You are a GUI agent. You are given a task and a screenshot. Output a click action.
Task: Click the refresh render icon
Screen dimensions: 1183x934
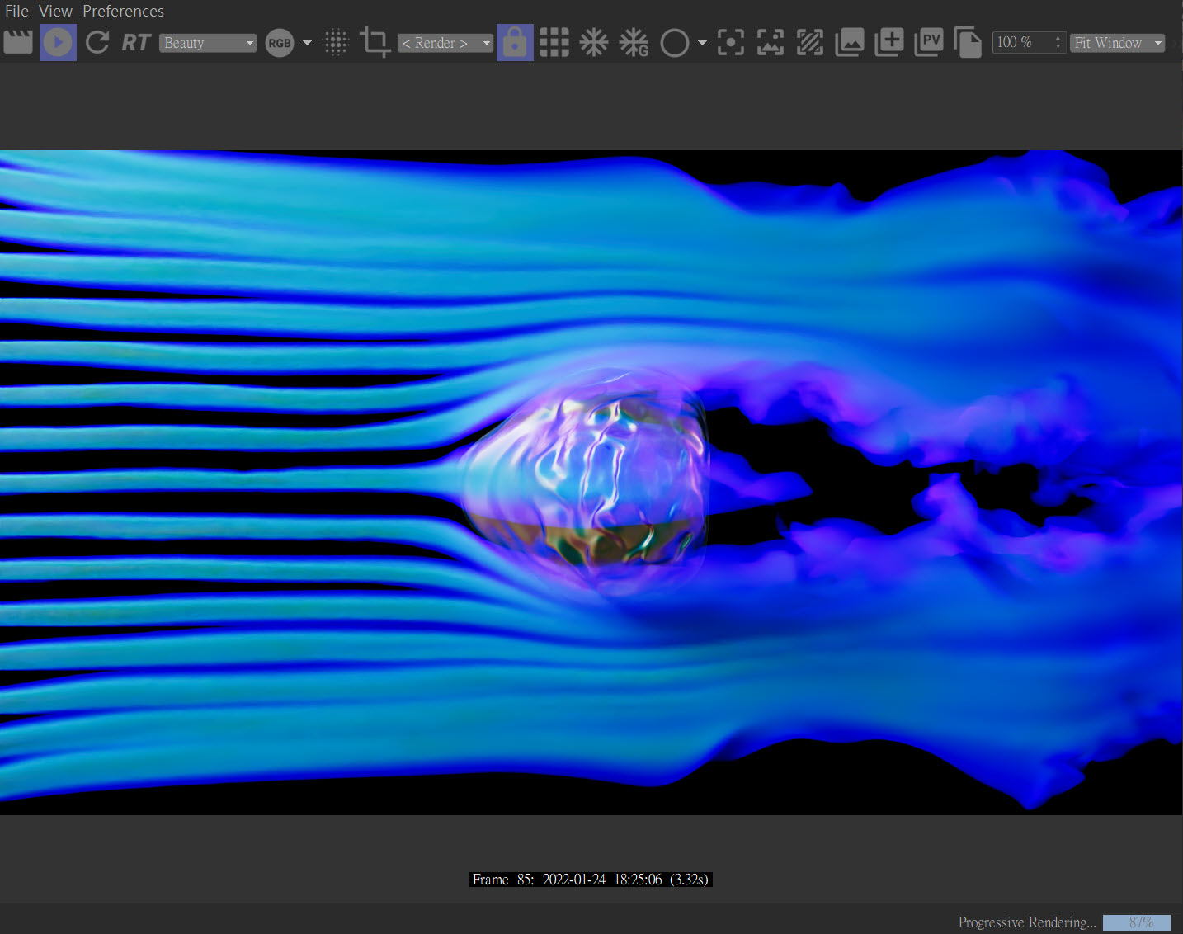pyautogui.click(x=97, y=42)
